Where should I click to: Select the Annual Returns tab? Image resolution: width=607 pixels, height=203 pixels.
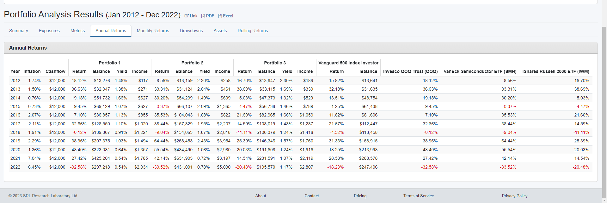pos(111,31)
